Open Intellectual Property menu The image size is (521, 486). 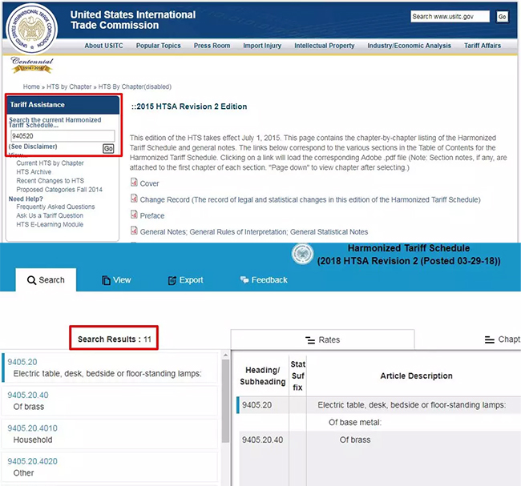(x=325, y=46)
